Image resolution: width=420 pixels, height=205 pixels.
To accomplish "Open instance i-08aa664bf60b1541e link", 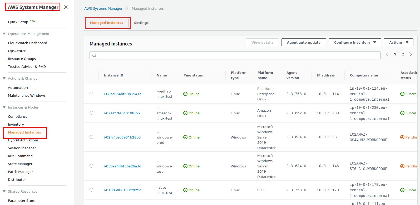I will (x=123, y=94).
